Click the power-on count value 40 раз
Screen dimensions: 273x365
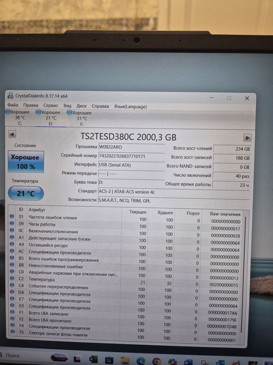[232, 176]
